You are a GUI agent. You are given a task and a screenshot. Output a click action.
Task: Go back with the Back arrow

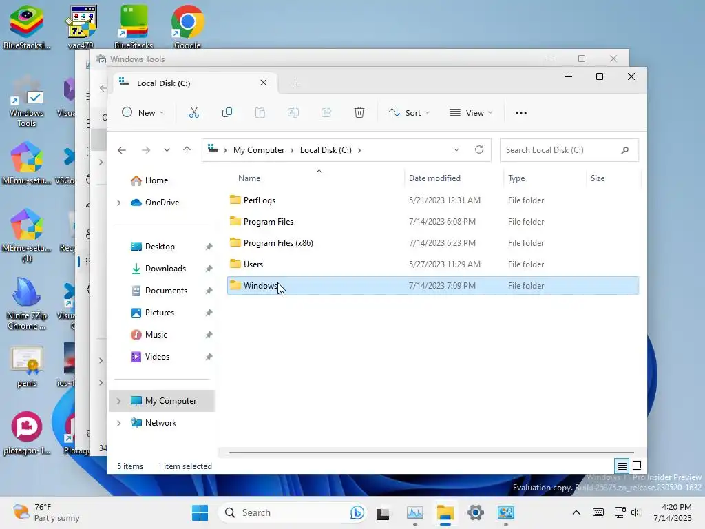[122, 150]
